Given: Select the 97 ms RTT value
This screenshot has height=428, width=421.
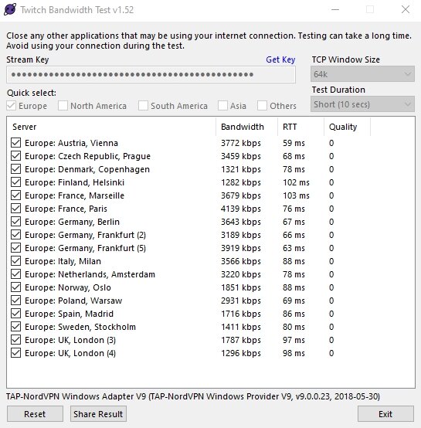Looking at the screenshot, I should (294, 340).
